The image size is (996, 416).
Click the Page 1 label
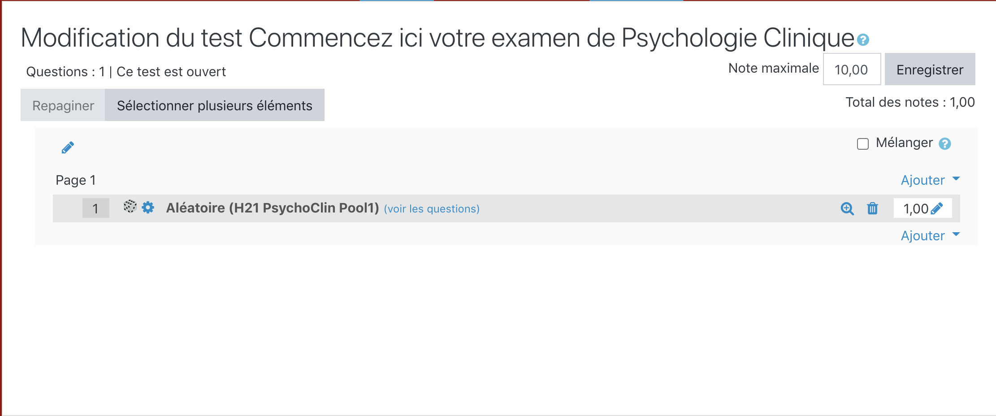(76, 180)
